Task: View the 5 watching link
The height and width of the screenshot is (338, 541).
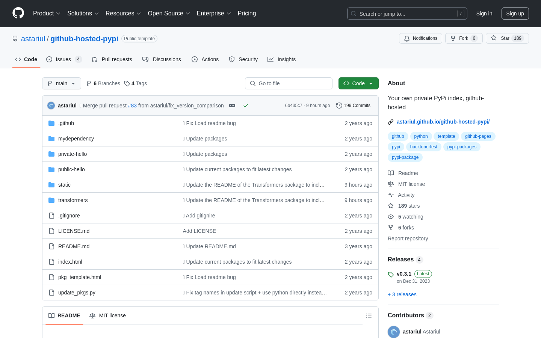Action: (x=406, y=217)
